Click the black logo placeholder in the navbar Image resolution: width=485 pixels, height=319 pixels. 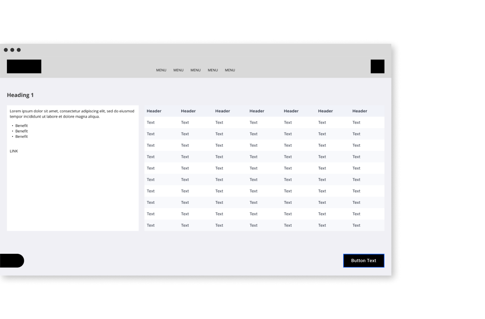pos(24,66)
